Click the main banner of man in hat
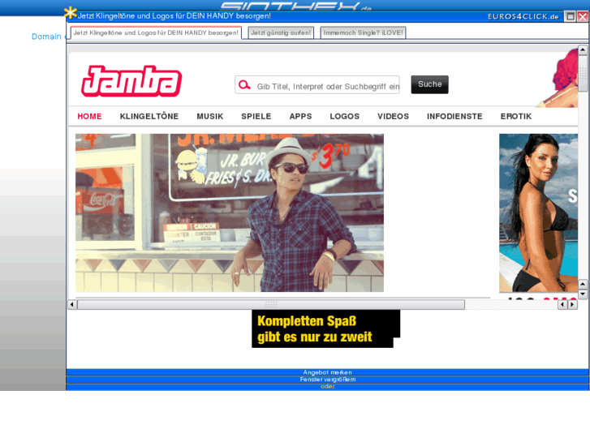The height and width of the screenshot is (442, 590). 230,213
